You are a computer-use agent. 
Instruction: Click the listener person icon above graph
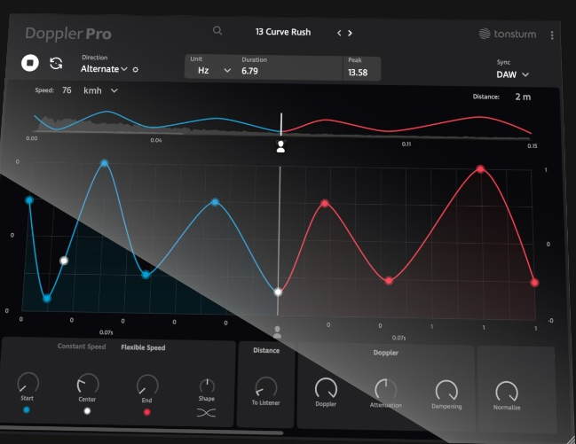(x=280, y=146)
